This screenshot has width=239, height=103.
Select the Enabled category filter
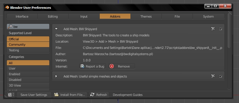tap(28, 74)
